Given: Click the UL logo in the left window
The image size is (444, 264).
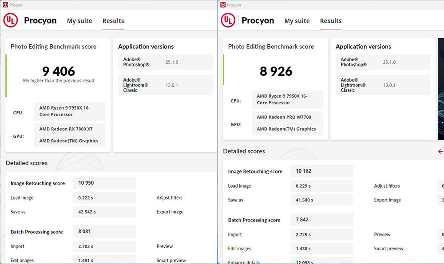Looking at the screenshot, I should (11, 20).
